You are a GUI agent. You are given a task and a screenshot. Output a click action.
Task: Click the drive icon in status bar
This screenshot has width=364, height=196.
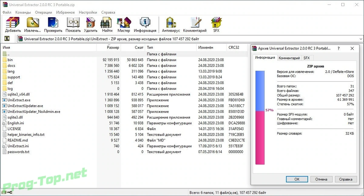coord(4,192)
